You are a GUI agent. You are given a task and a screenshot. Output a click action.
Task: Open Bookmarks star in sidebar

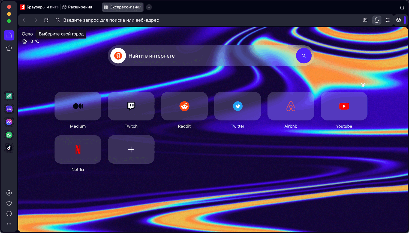pyautogui.click(x=9, y=48)
